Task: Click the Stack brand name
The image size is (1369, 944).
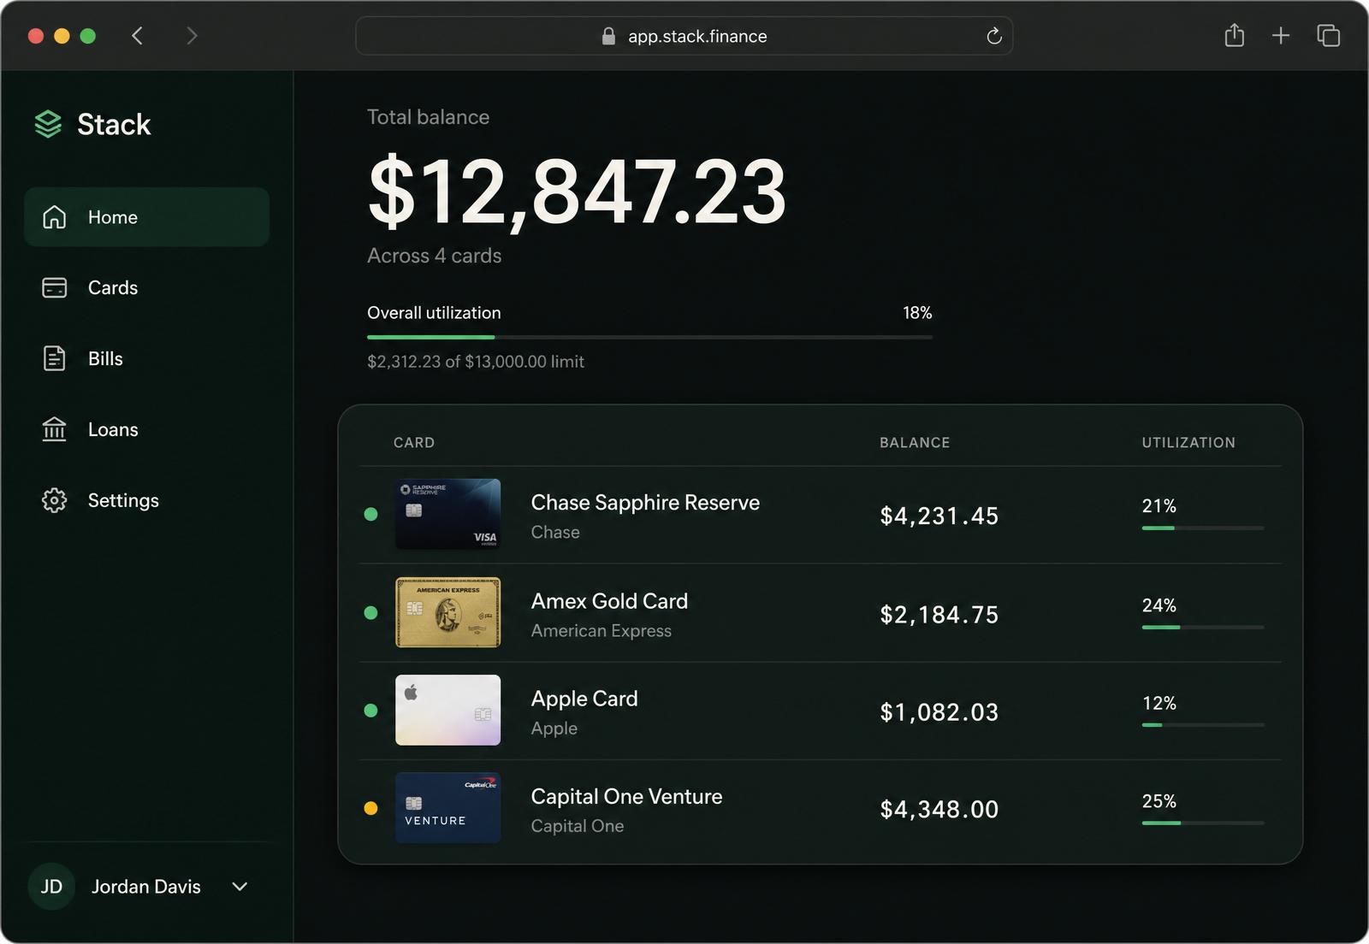Action: 114,124
